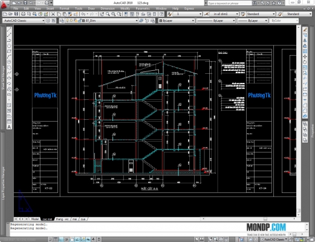Toggle Object Snap in status bar
The height and width of the screenshot is (242, 315).
(x=72, y=240)
